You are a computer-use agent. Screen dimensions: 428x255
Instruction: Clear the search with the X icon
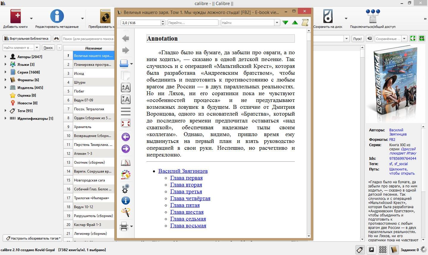pos(369,39)
